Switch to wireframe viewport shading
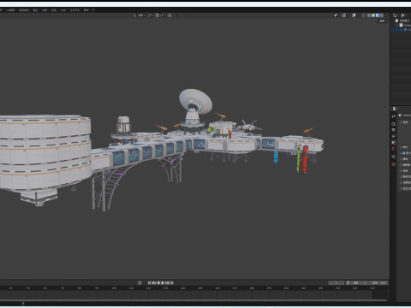Screen dimensions: 411x308 click(369, 15)
